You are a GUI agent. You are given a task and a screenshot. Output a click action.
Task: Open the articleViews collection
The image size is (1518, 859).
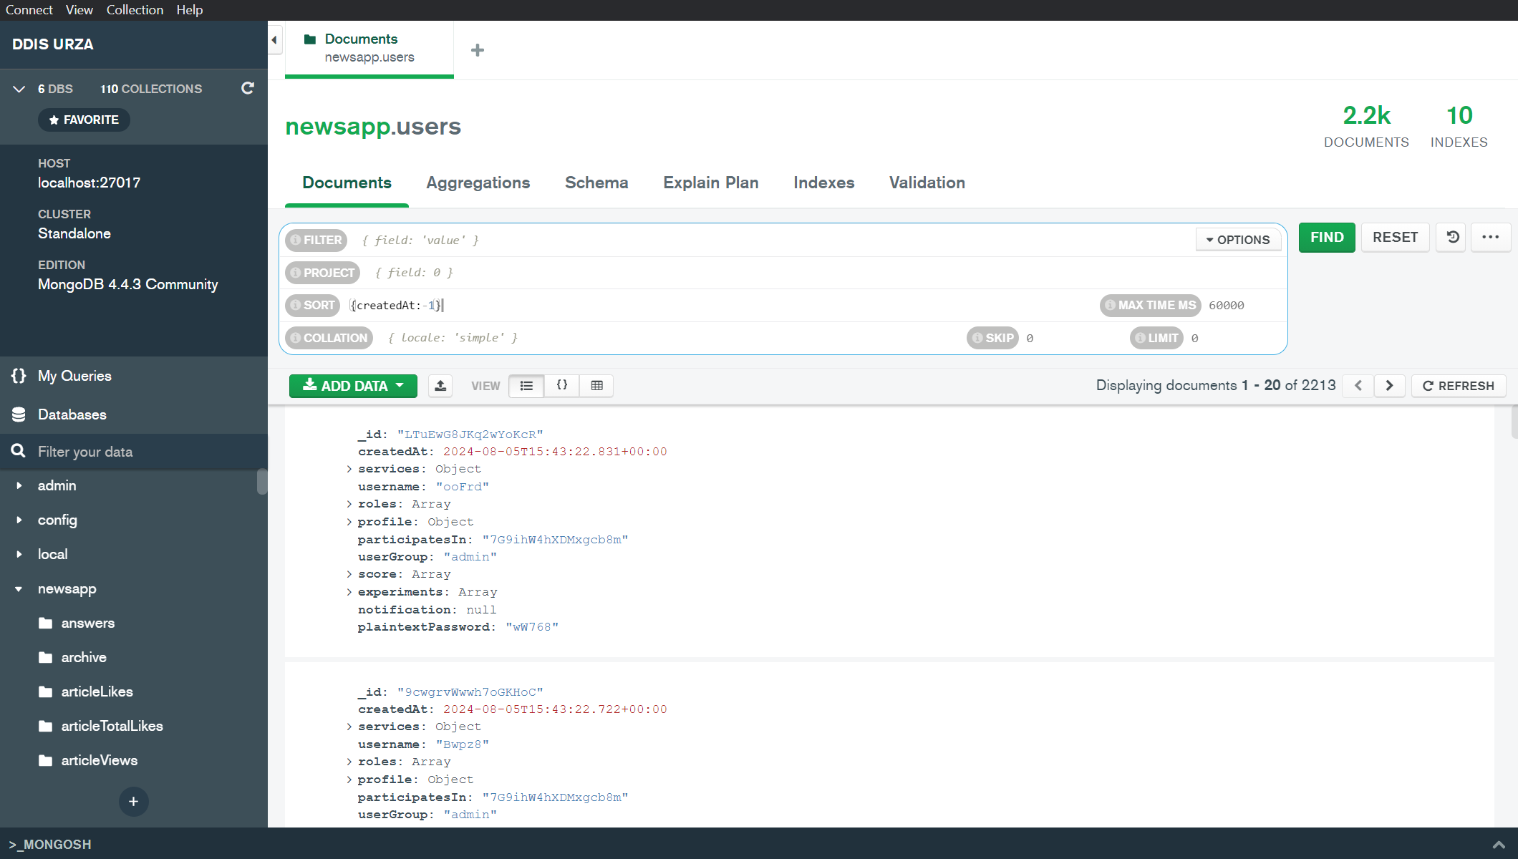(100, 760)
